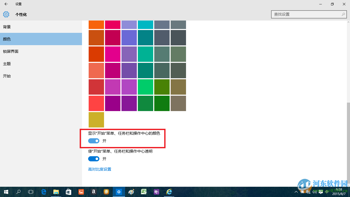Screen dimensions: 350x197
Task: Select the bright green color swatch
Action: click(145, 87)
